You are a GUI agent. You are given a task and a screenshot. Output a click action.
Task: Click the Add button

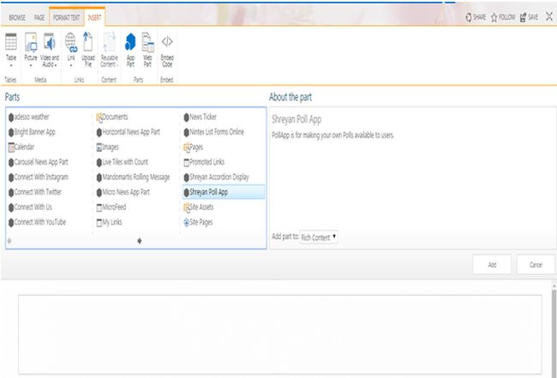pos(492,265)
